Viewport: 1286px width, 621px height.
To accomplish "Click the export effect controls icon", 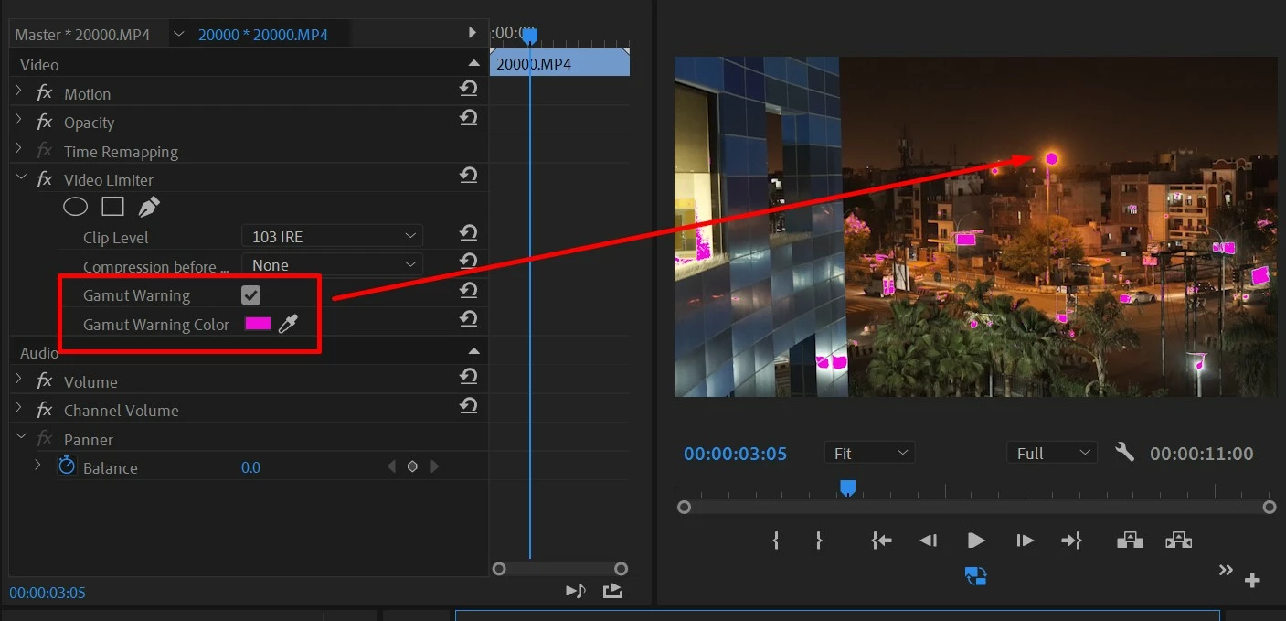I will (612, 591).
